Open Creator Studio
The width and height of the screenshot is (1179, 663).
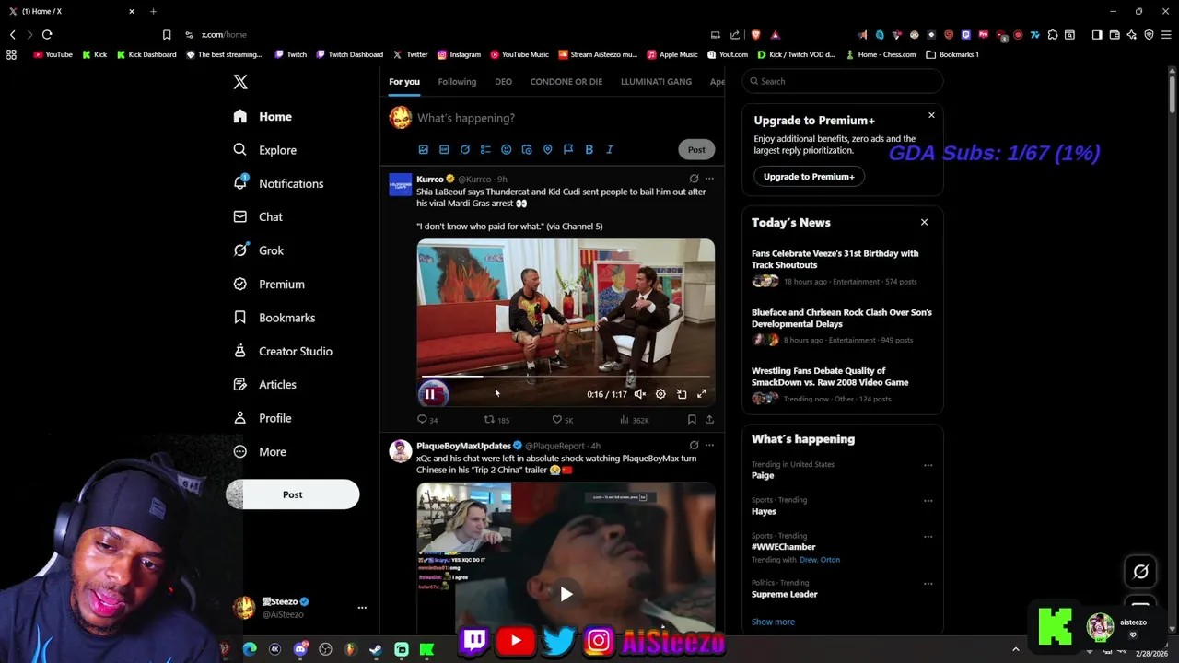point(282,351)
